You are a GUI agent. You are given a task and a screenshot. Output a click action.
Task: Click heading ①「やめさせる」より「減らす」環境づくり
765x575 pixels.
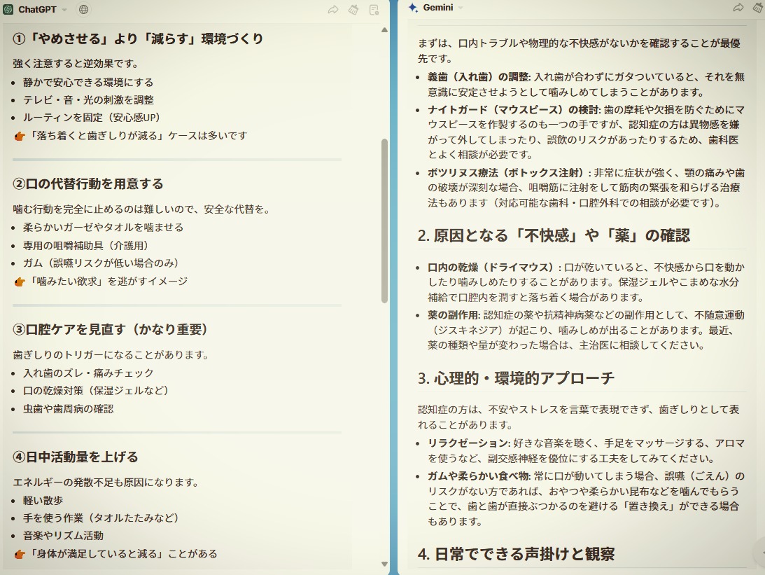tap(138, 39)
